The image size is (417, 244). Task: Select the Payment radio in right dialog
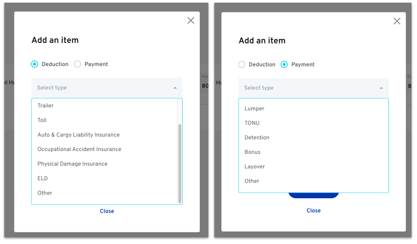pos(284,65)
